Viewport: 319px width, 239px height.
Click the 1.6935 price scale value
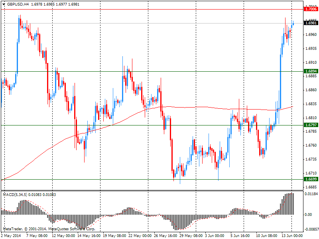[311, 49]
